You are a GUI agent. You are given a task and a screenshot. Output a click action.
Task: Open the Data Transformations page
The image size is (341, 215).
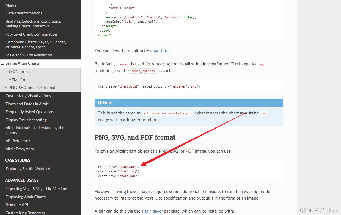24,13
